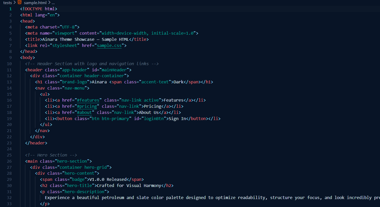Viewport: 380px width, 207px height.
Task: Click the "mainHeader" id value
Action: pyautogui.click(x=114, y=70)
